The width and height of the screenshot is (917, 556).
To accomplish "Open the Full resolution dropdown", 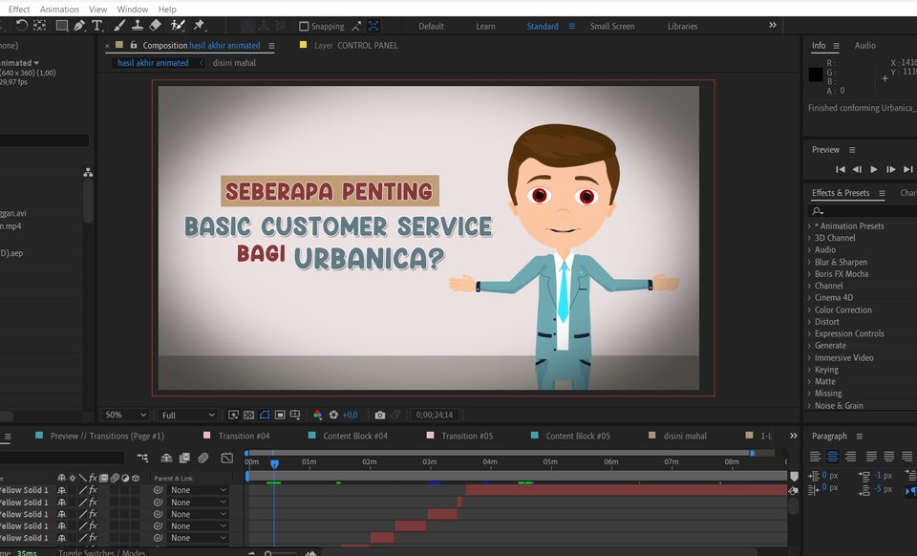I will pyautogui.click(x=188, y=415).
